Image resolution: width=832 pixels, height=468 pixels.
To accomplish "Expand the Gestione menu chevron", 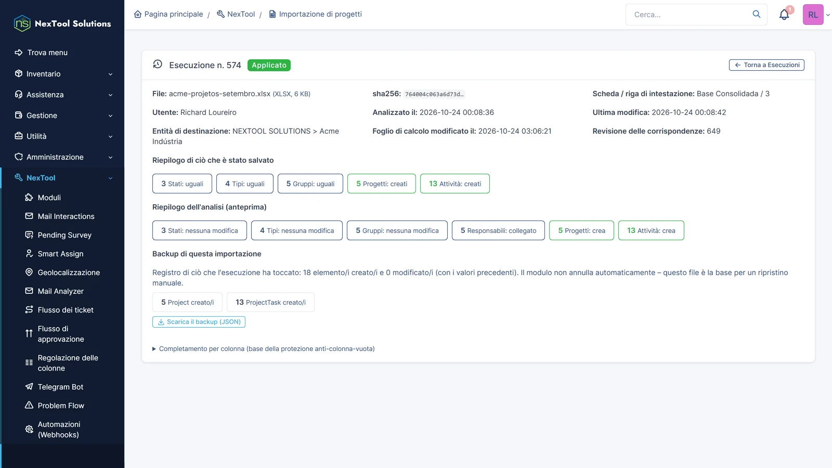I will (110, 116).
